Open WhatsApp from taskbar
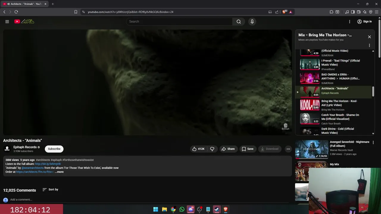This screenshot has width=381, height=214. 182,209
